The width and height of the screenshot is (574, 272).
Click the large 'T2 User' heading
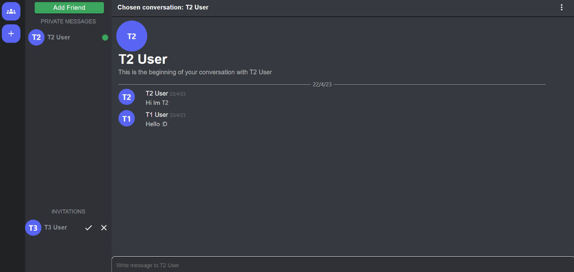[143, 59]
